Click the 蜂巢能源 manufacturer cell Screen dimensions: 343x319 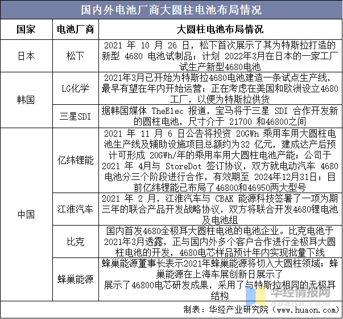76,279
